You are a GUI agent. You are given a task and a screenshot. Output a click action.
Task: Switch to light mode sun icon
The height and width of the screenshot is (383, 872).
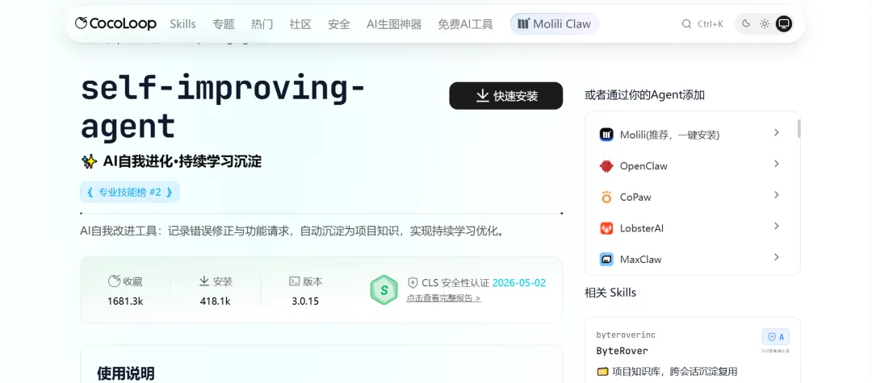click(x=765, y=23)
